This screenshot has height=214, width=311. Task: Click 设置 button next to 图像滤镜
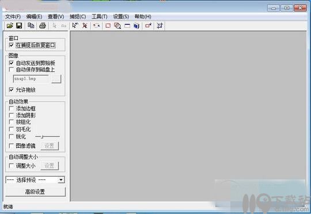pyautogui.click(x=50, y=146)
